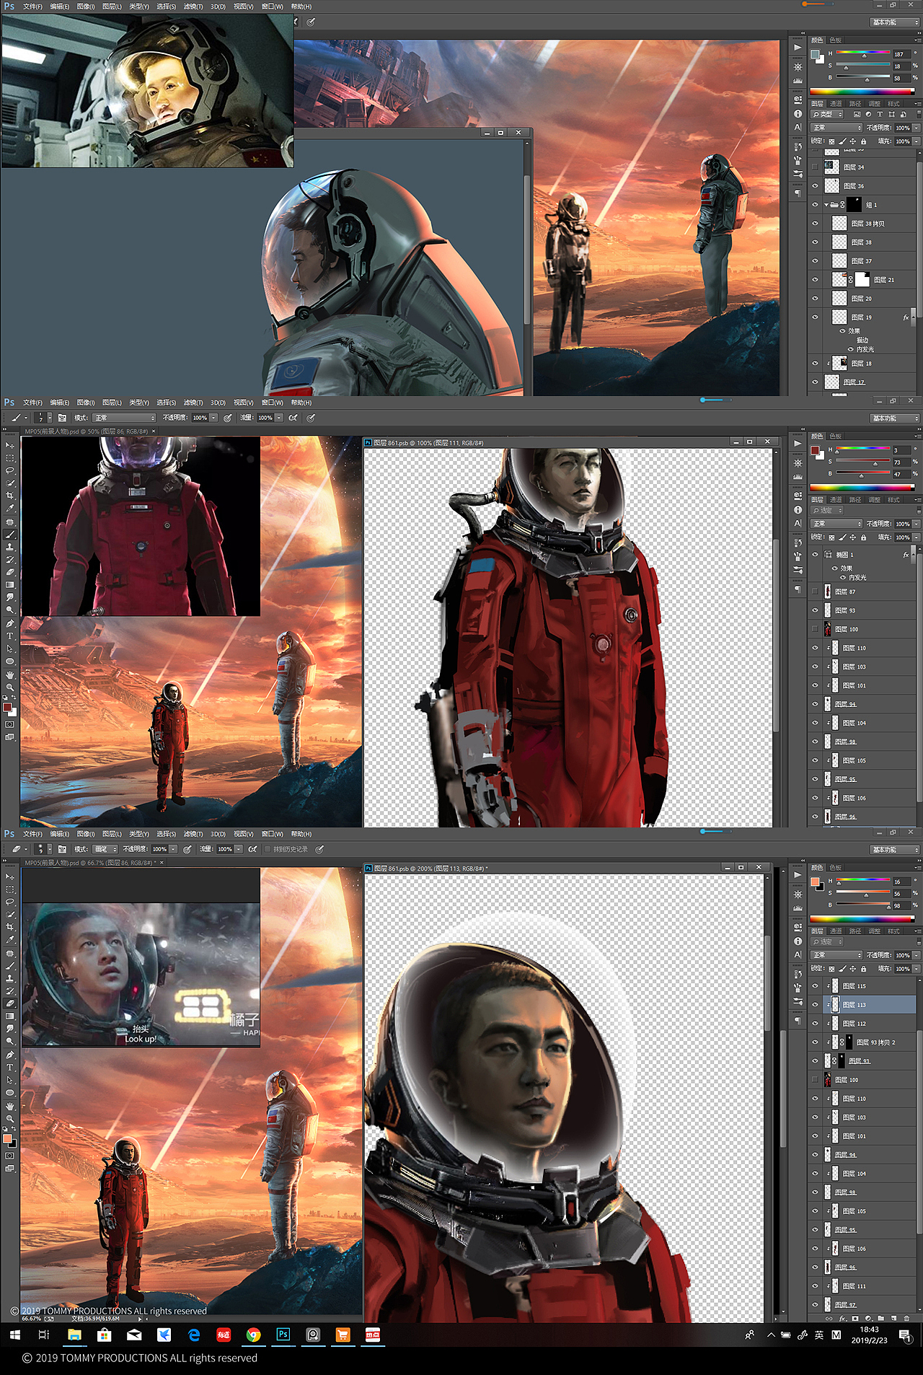Hide layer 图层 38 拷贝 with its eye

point(816,224)
